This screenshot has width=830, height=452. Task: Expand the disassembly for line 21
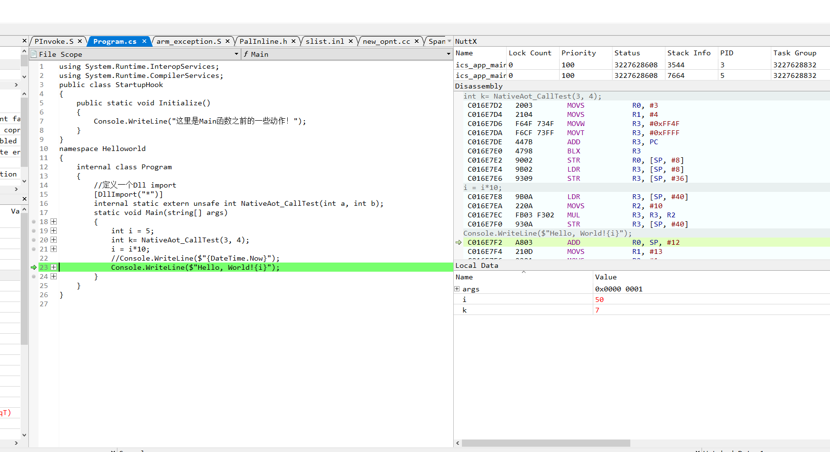pyautogui.click(x=54, y=249)
